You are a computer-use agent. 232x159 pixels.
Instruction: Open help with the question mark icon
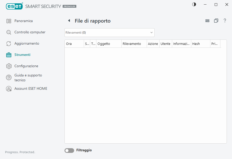pos(225,21)
